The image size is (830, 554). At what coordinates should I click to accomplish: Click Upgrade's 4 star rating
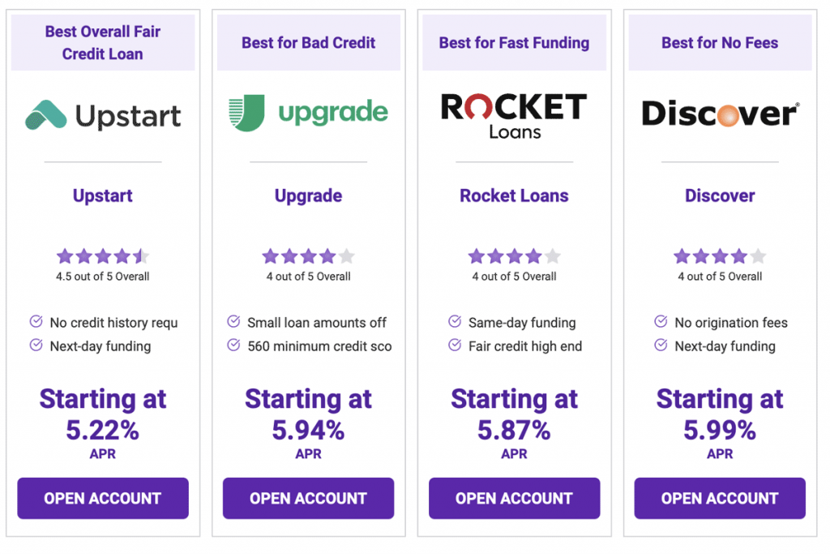[x=308, y=256]
